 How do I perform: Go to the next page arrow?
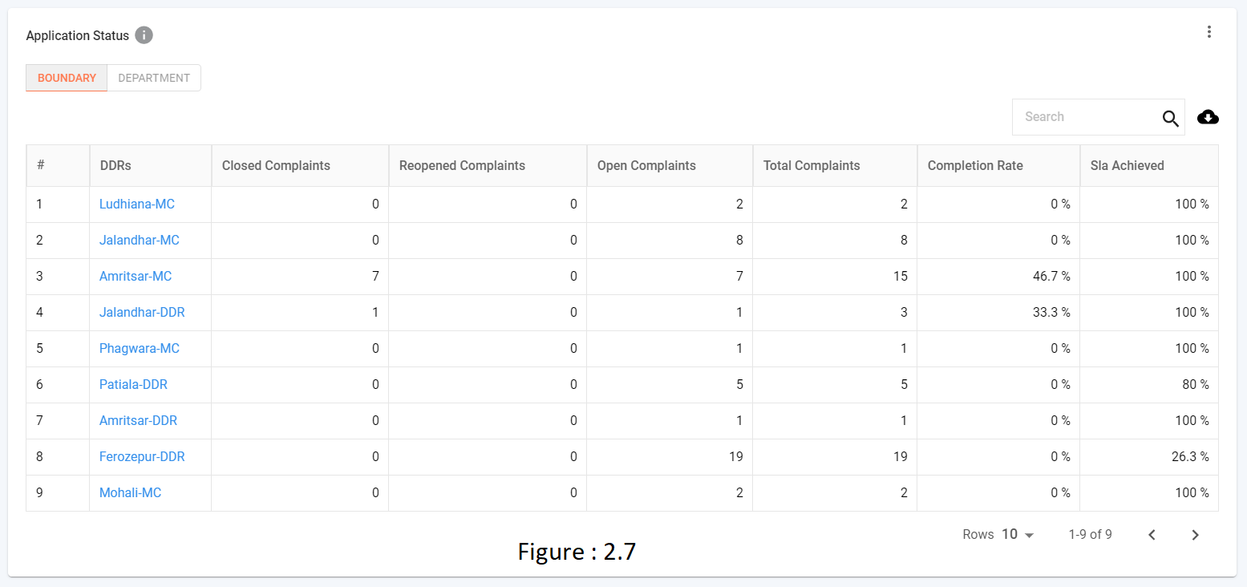pos(1195,535)
